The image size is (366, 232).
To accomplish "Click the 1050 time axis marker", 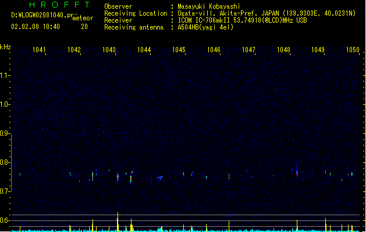I will [x=353, y=49].
